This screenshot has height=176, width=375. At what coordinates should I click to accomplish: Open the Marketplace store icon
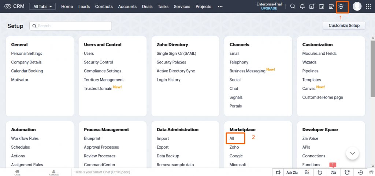point(331,7)
